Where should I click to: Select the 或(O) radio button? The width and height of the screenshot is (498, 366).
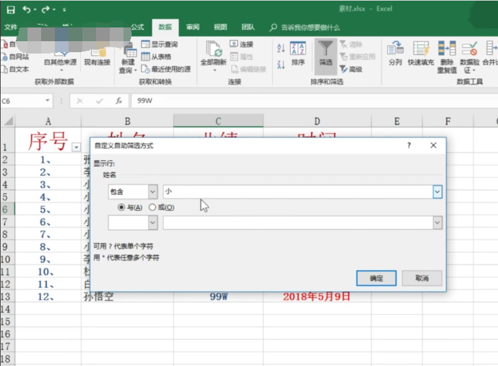[152, 207]
